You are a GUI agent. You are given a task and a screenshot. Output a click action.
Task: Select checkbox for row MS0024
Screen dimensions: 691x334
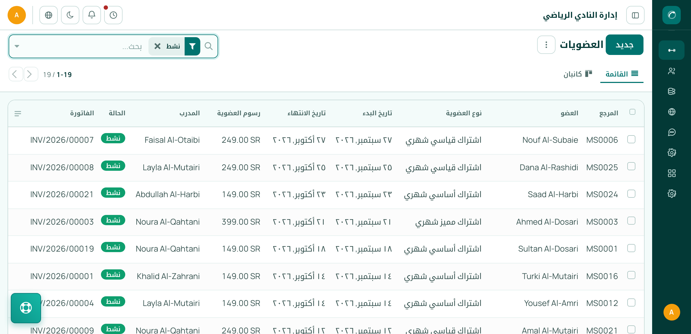point(631,194)
